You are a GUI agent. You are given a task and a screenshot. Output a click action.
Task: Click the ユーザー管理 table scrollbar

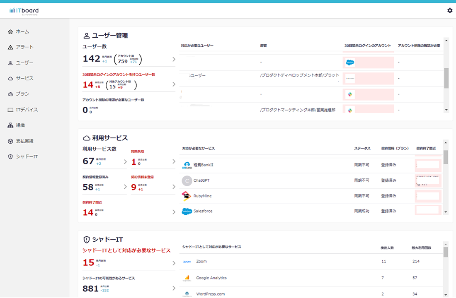click(446, 74)
